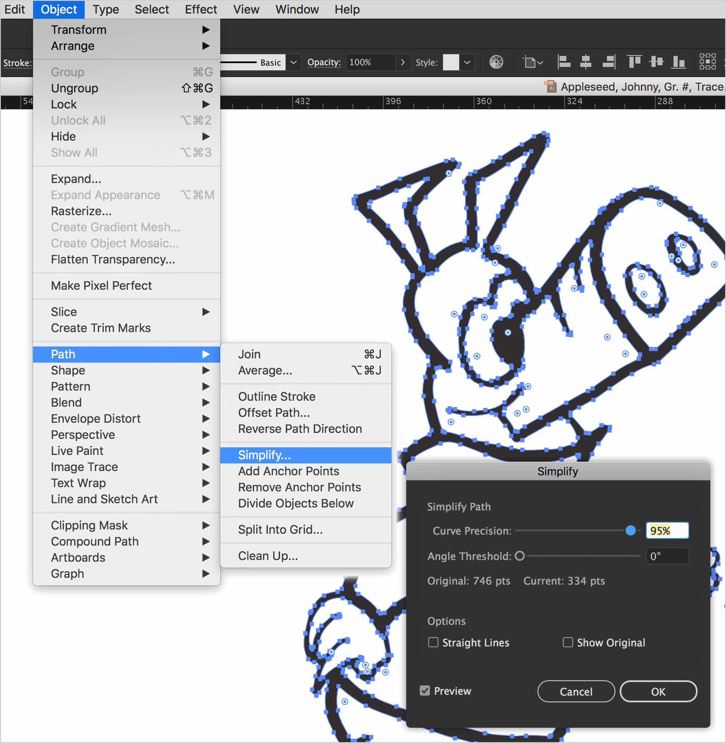Choose Offset Path... menu item
The image size is (726, 743).
[306, 412]
